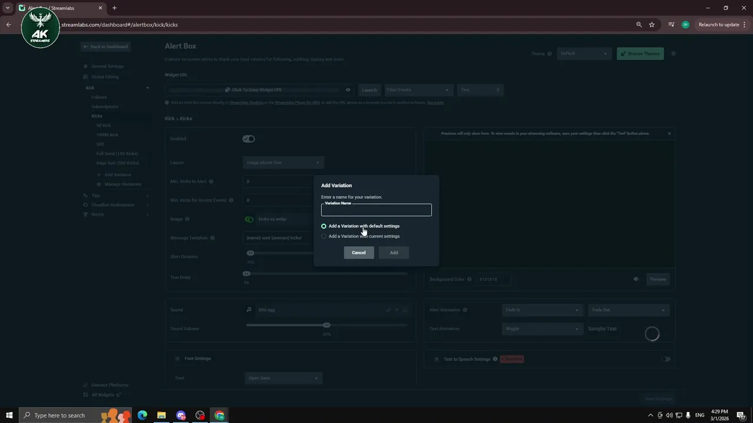The width and height of the screenshot is (753, 423).
Task: Click the speaker icon beside Preview
Action: [x=636, y=279]
